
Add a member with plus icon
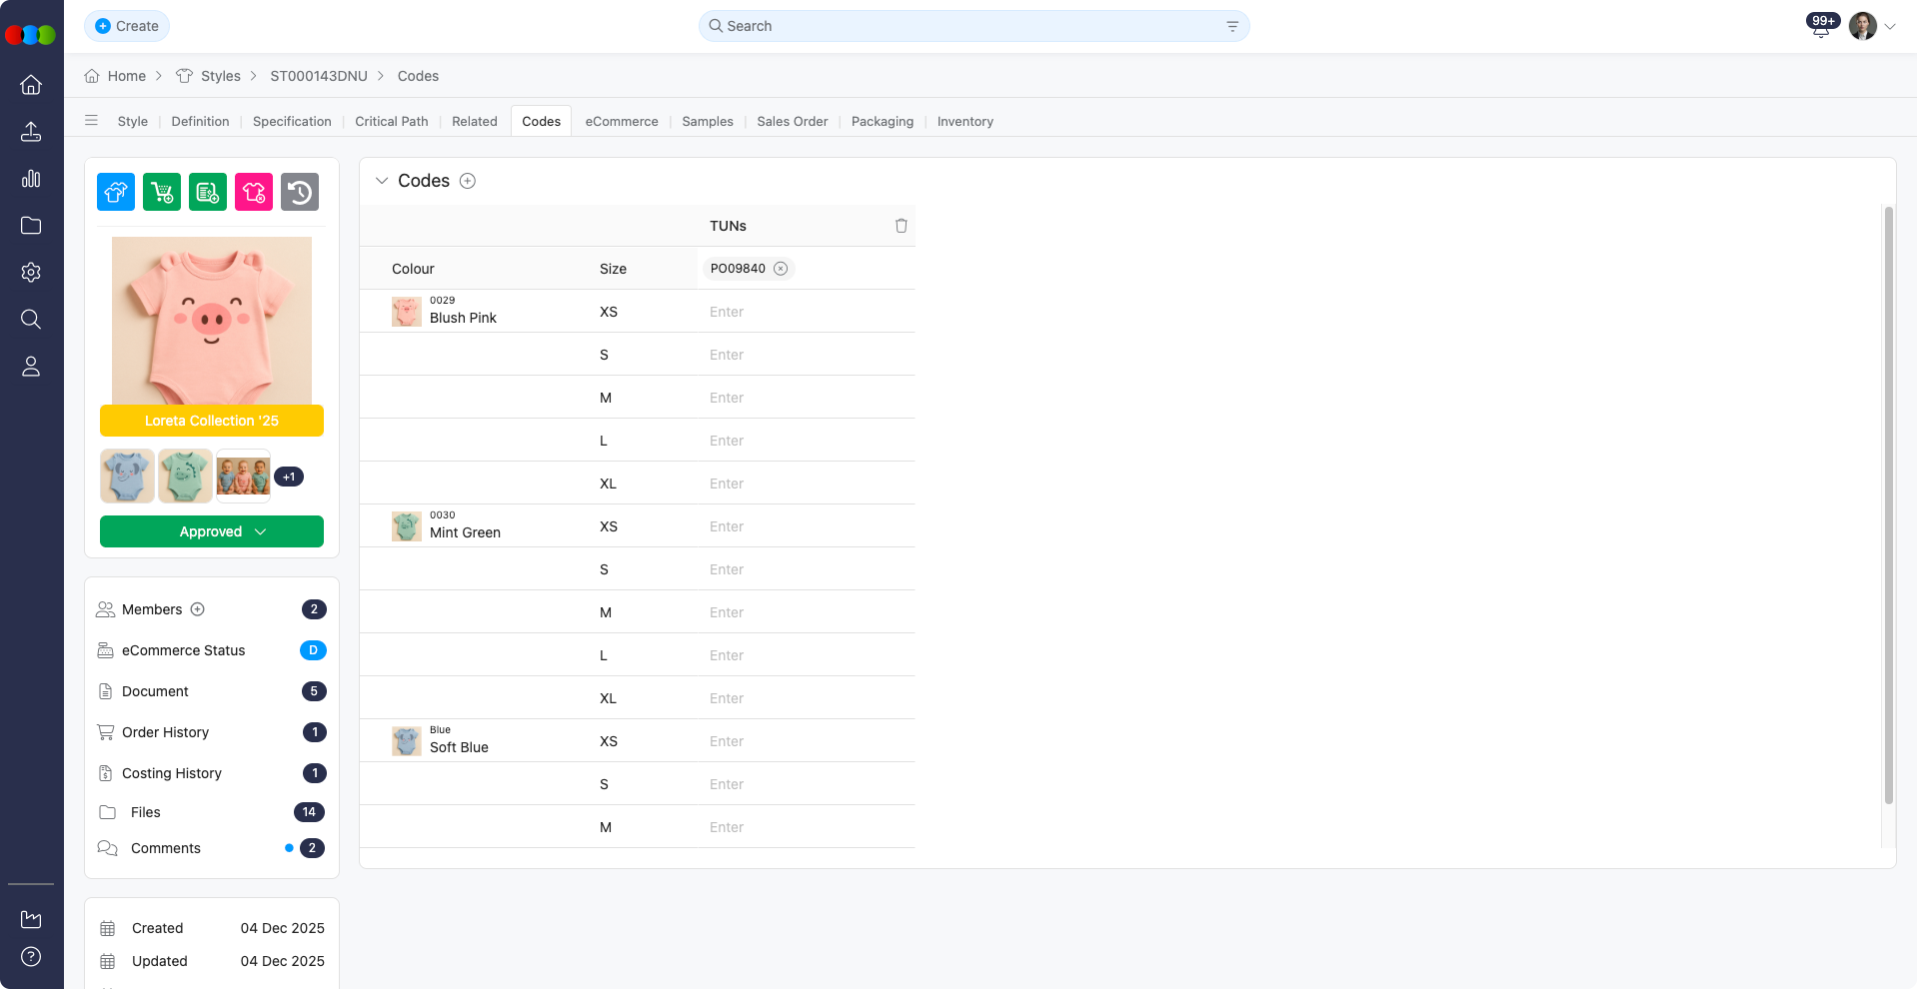click(198, 609)
